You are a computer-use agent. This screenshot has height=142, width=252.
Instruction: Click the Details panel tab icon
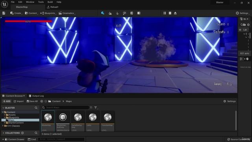tap(241, 59)
